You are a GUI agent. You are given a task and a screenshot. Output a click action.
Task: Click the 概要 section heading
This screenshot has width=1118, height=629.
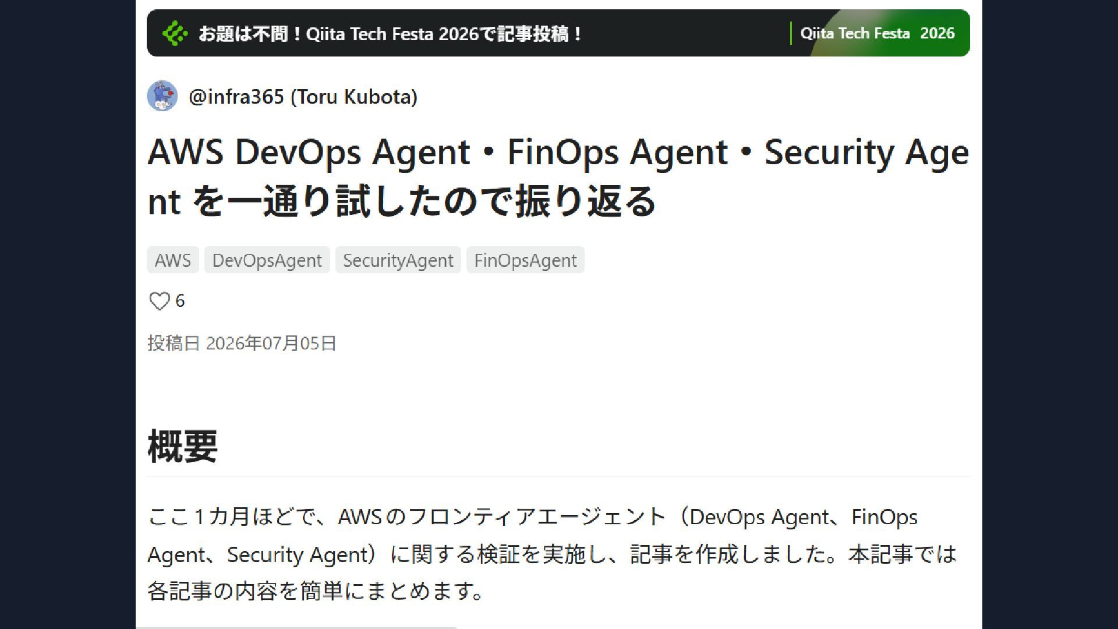183,446
